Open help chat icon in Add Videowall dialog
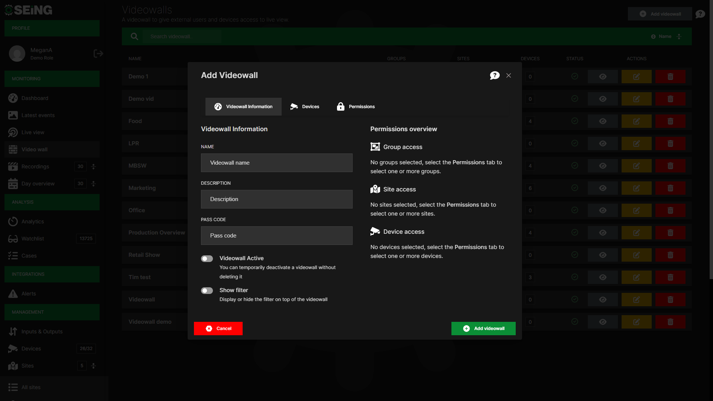This screenshot has width=713, height=401. click(495, 75)
